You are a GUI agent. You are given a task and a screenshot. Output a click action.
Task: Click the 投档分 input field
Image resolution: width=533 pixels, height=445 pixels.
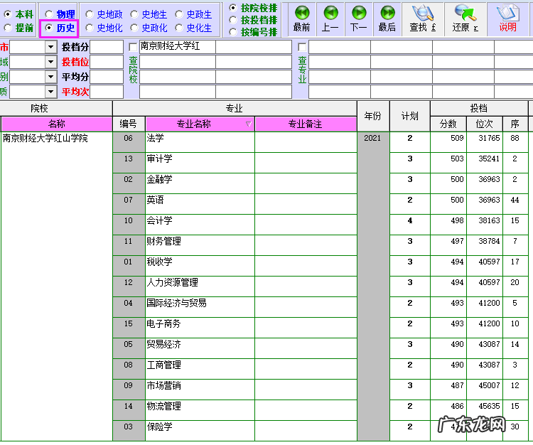[x=107, y=47]
